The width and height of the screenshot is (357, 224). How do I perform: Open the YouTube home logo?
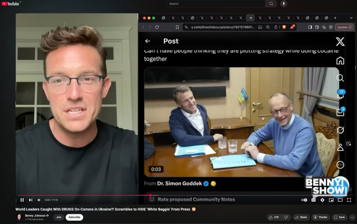10,4
